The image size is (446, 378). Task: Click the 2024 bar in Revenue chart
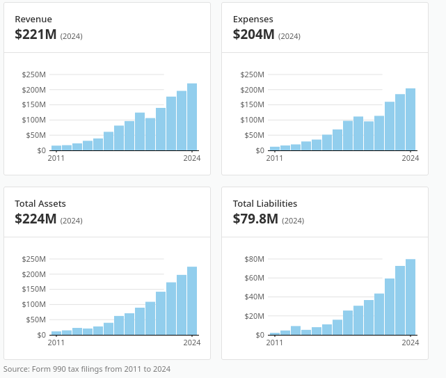click(x=192, y=117)
